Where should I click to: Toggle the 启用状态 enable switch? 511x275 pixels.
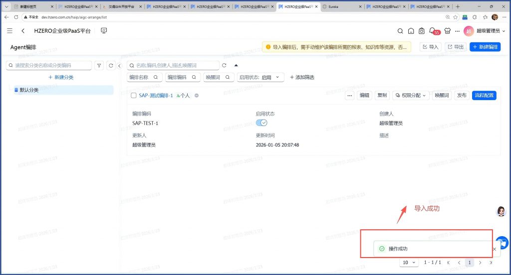click(261, 123)
